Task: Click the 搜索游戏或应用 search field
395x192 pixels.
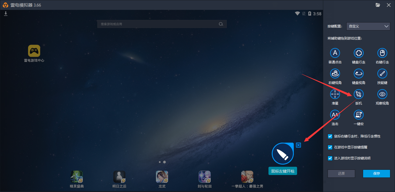Action: click(162, 24)
